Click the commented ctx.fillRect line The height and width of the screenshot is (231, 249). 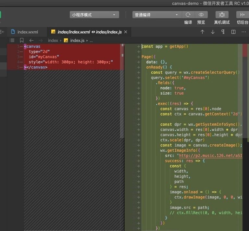coord(206,213)
